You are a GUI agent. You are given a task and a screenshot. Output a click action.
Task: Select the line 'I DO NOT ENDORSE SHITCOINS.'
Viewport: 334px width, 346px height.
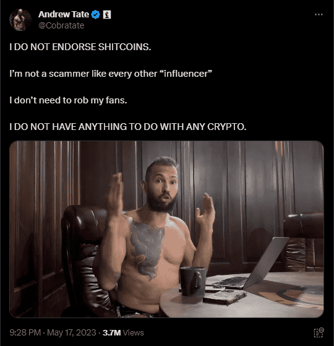[x=80, y=47]
